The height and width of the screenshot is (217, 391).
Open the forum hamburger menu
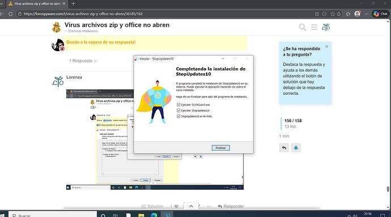click(314, 27)
